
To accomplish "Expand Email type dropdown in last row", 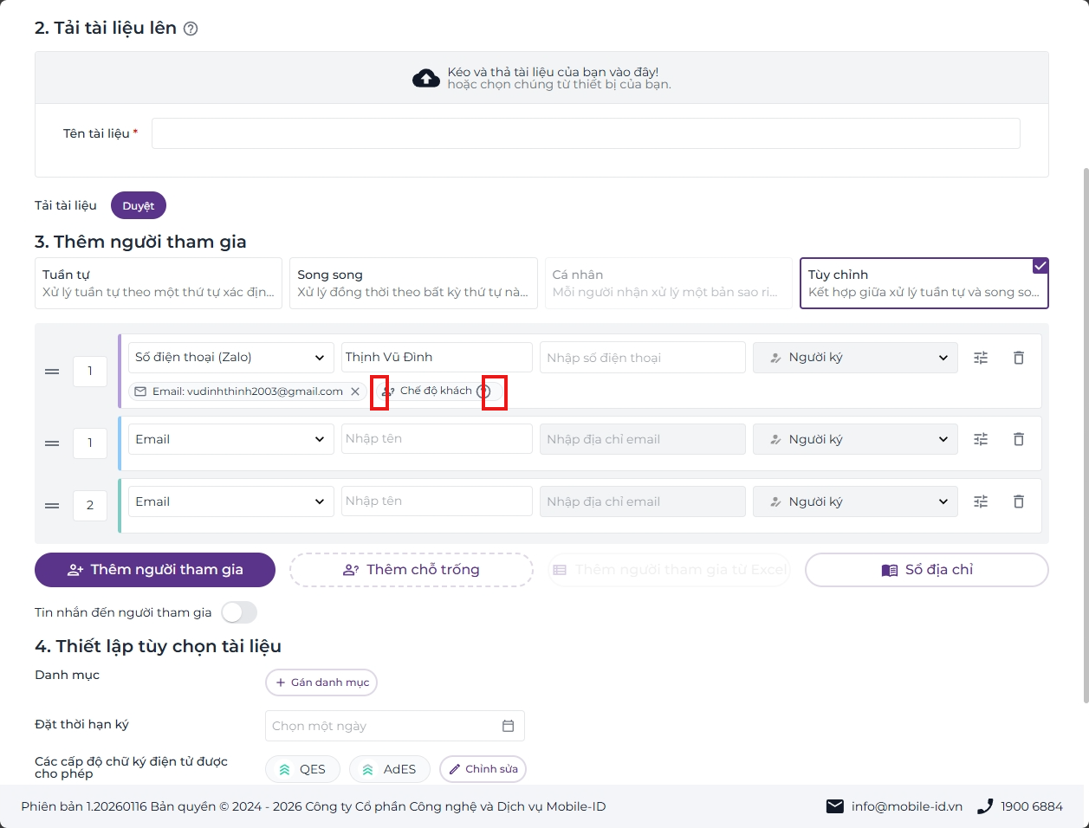I will [x=231, y=501].
